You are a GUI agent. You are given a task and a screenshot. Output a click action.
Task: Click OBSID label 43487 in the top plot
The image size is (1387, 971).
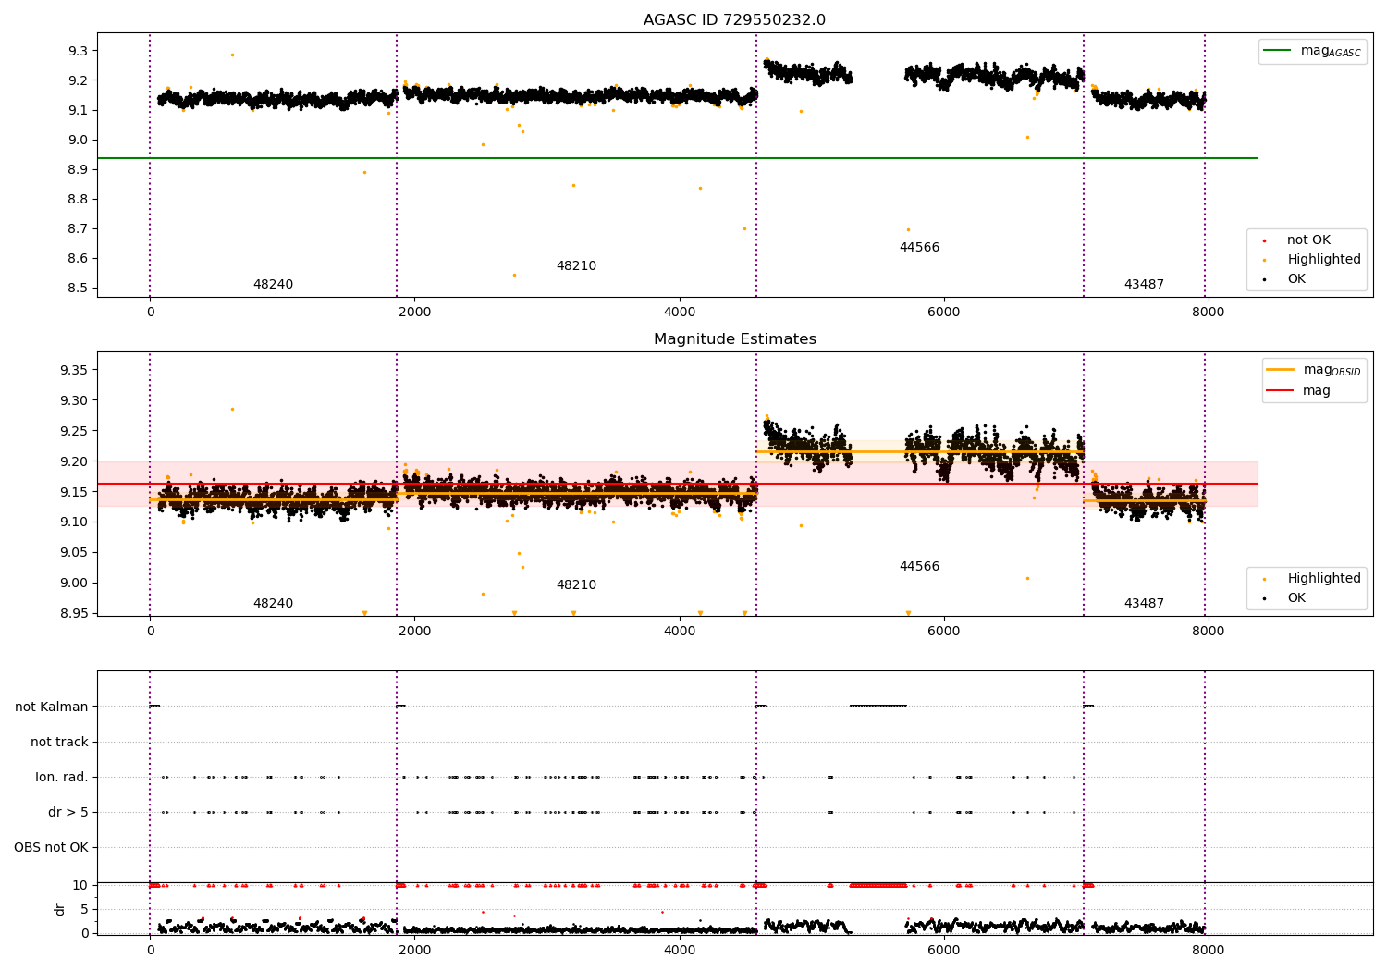click(x=1144, y=285)
